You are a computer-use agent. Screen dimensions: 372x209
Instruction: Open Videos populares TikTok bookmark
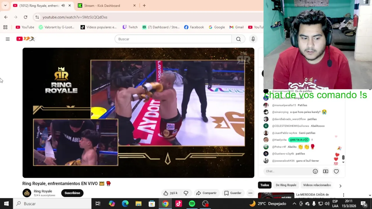tap(99, 27)
